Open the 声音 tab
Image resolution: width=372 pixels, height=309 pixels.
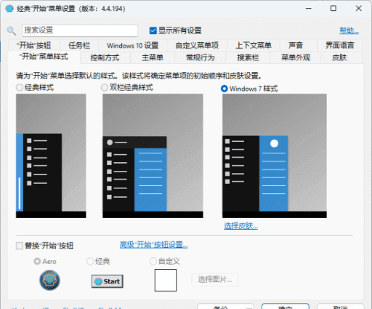[296, 45]
